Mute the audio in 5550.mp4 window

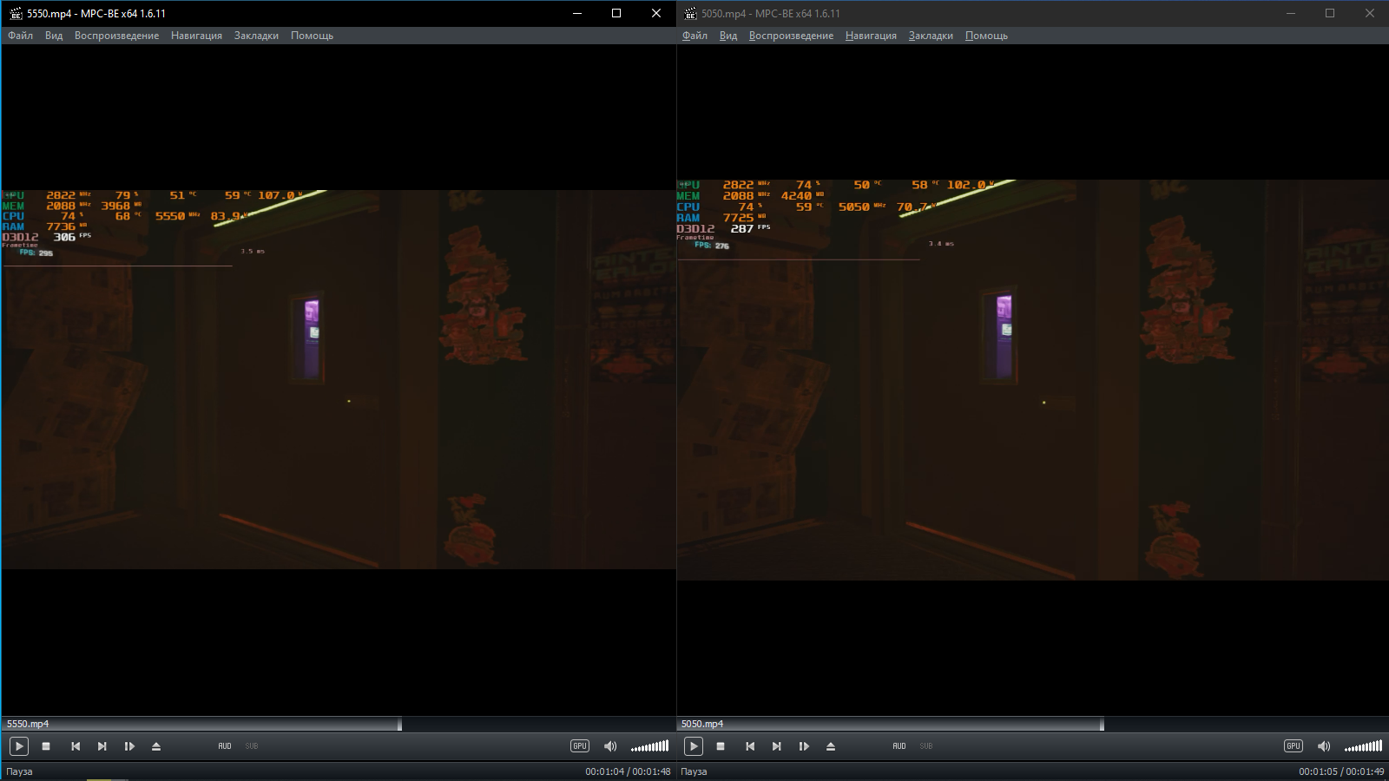coord(610,746)
